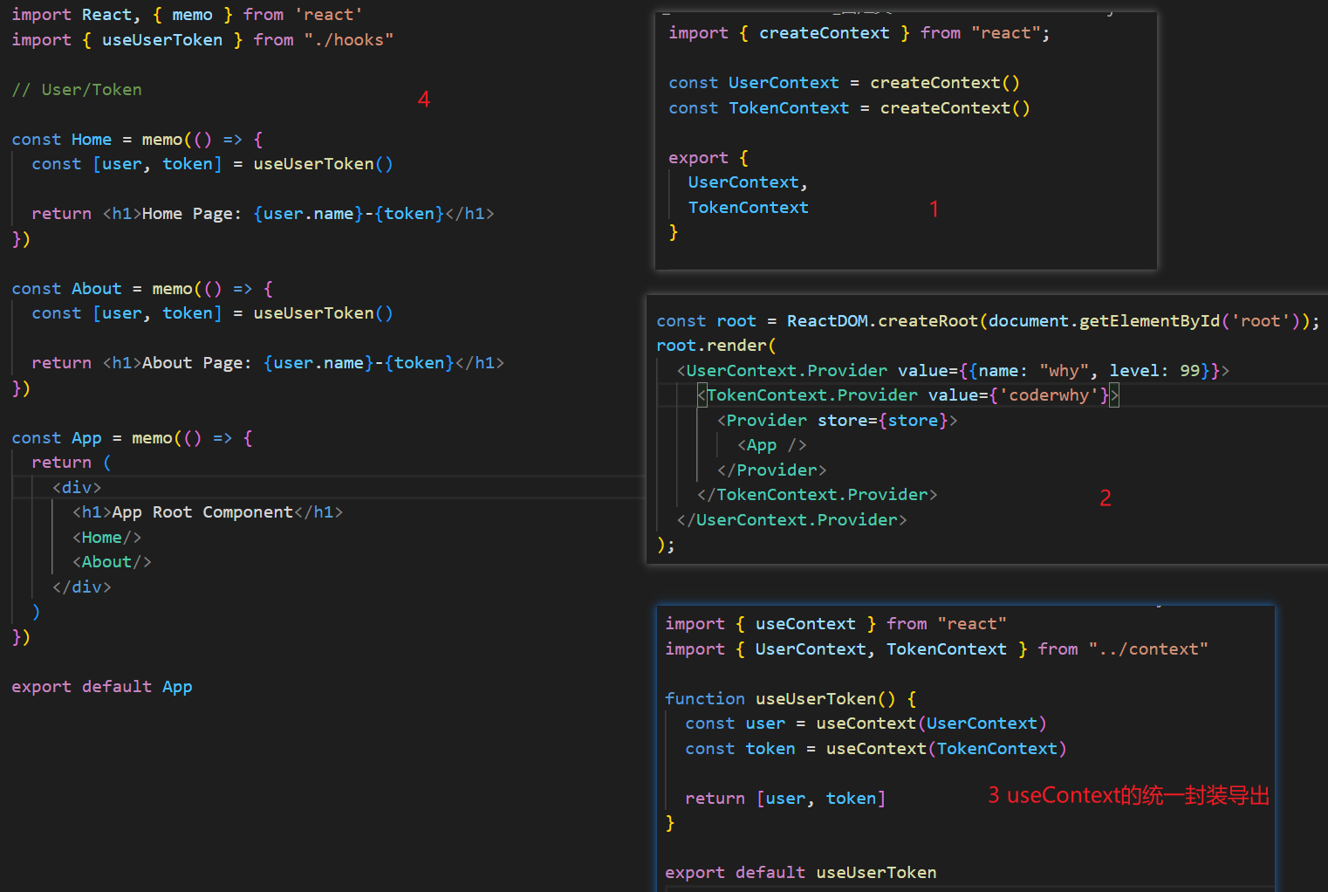Click "UserContext," inside the export block
The image size is (1328, 892).
click(748, 182)
